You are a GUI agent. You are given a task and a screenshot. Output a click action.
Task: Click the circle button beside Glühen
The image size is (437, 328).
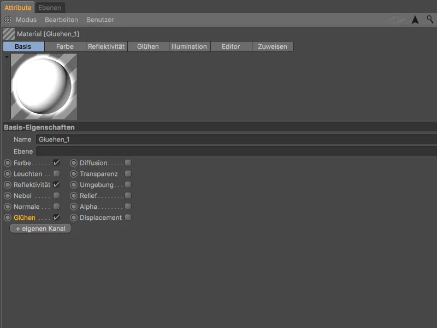tap(8, 218)
